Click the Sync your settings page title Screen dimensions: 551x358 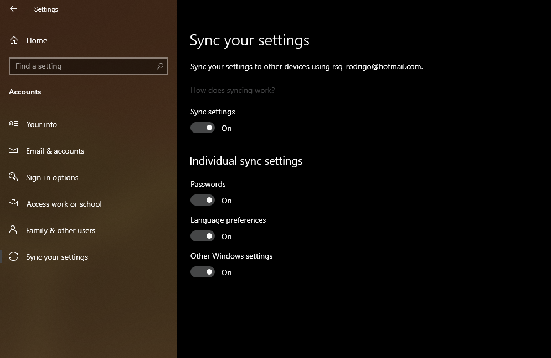pyautogui.click(x=250, y=40)
